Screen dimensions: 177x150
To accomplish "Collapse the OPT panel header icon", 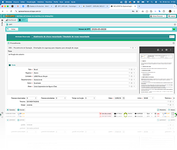I will [x=175, y=24].
